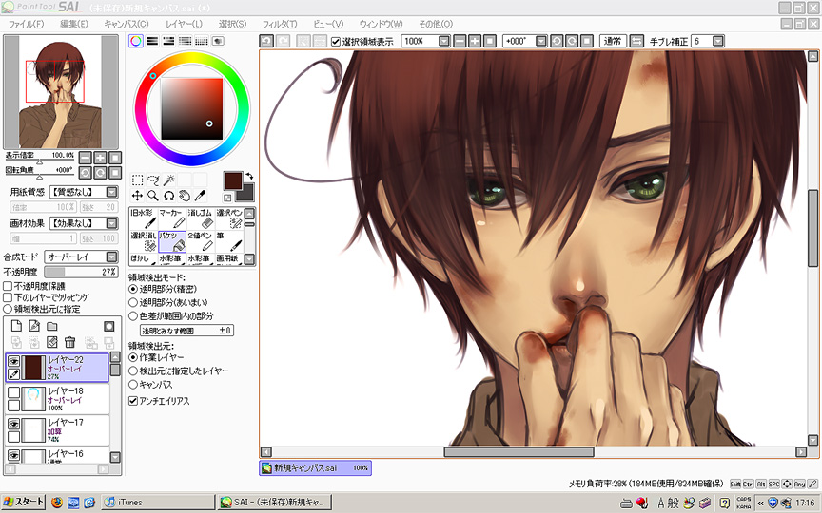This screenshot has width=822, height=513.
Task: Choose the 消しゴム eraser tool
Action: pos(200,218)
